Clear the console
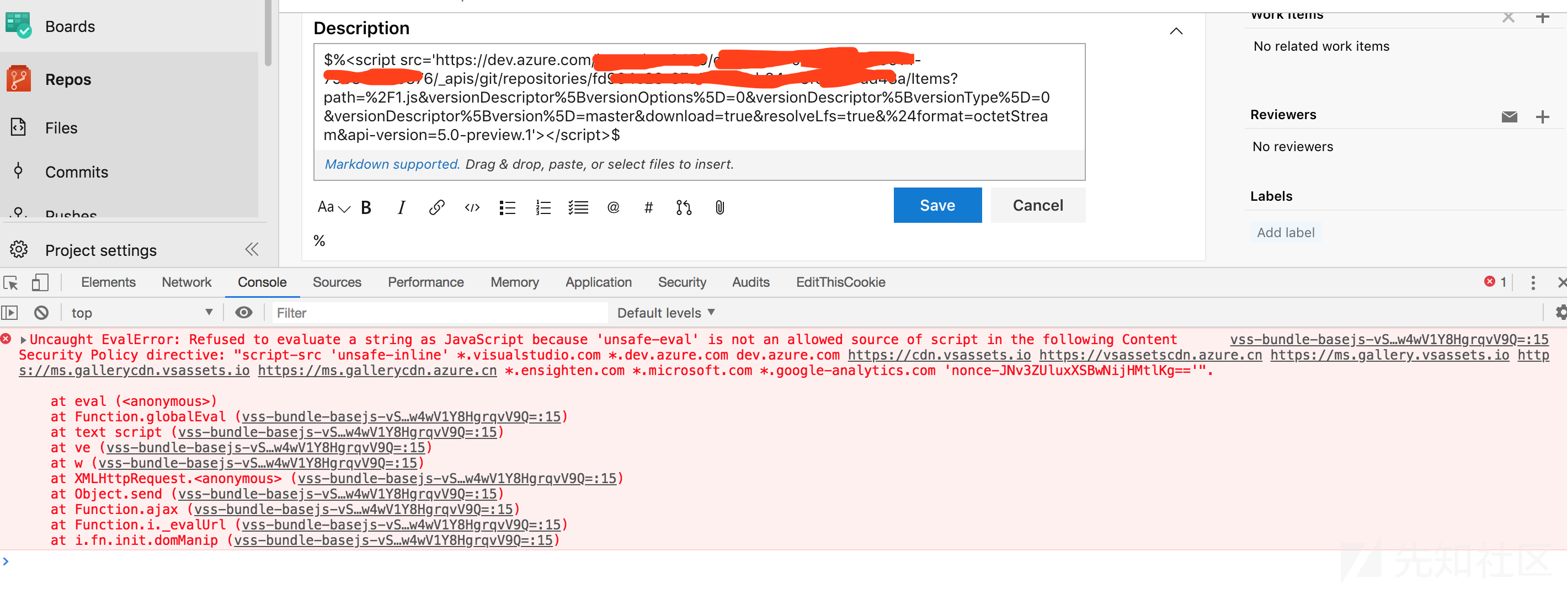Image resolution: width=1567 pixels, height=589 pixels. [x=41, y=313]
